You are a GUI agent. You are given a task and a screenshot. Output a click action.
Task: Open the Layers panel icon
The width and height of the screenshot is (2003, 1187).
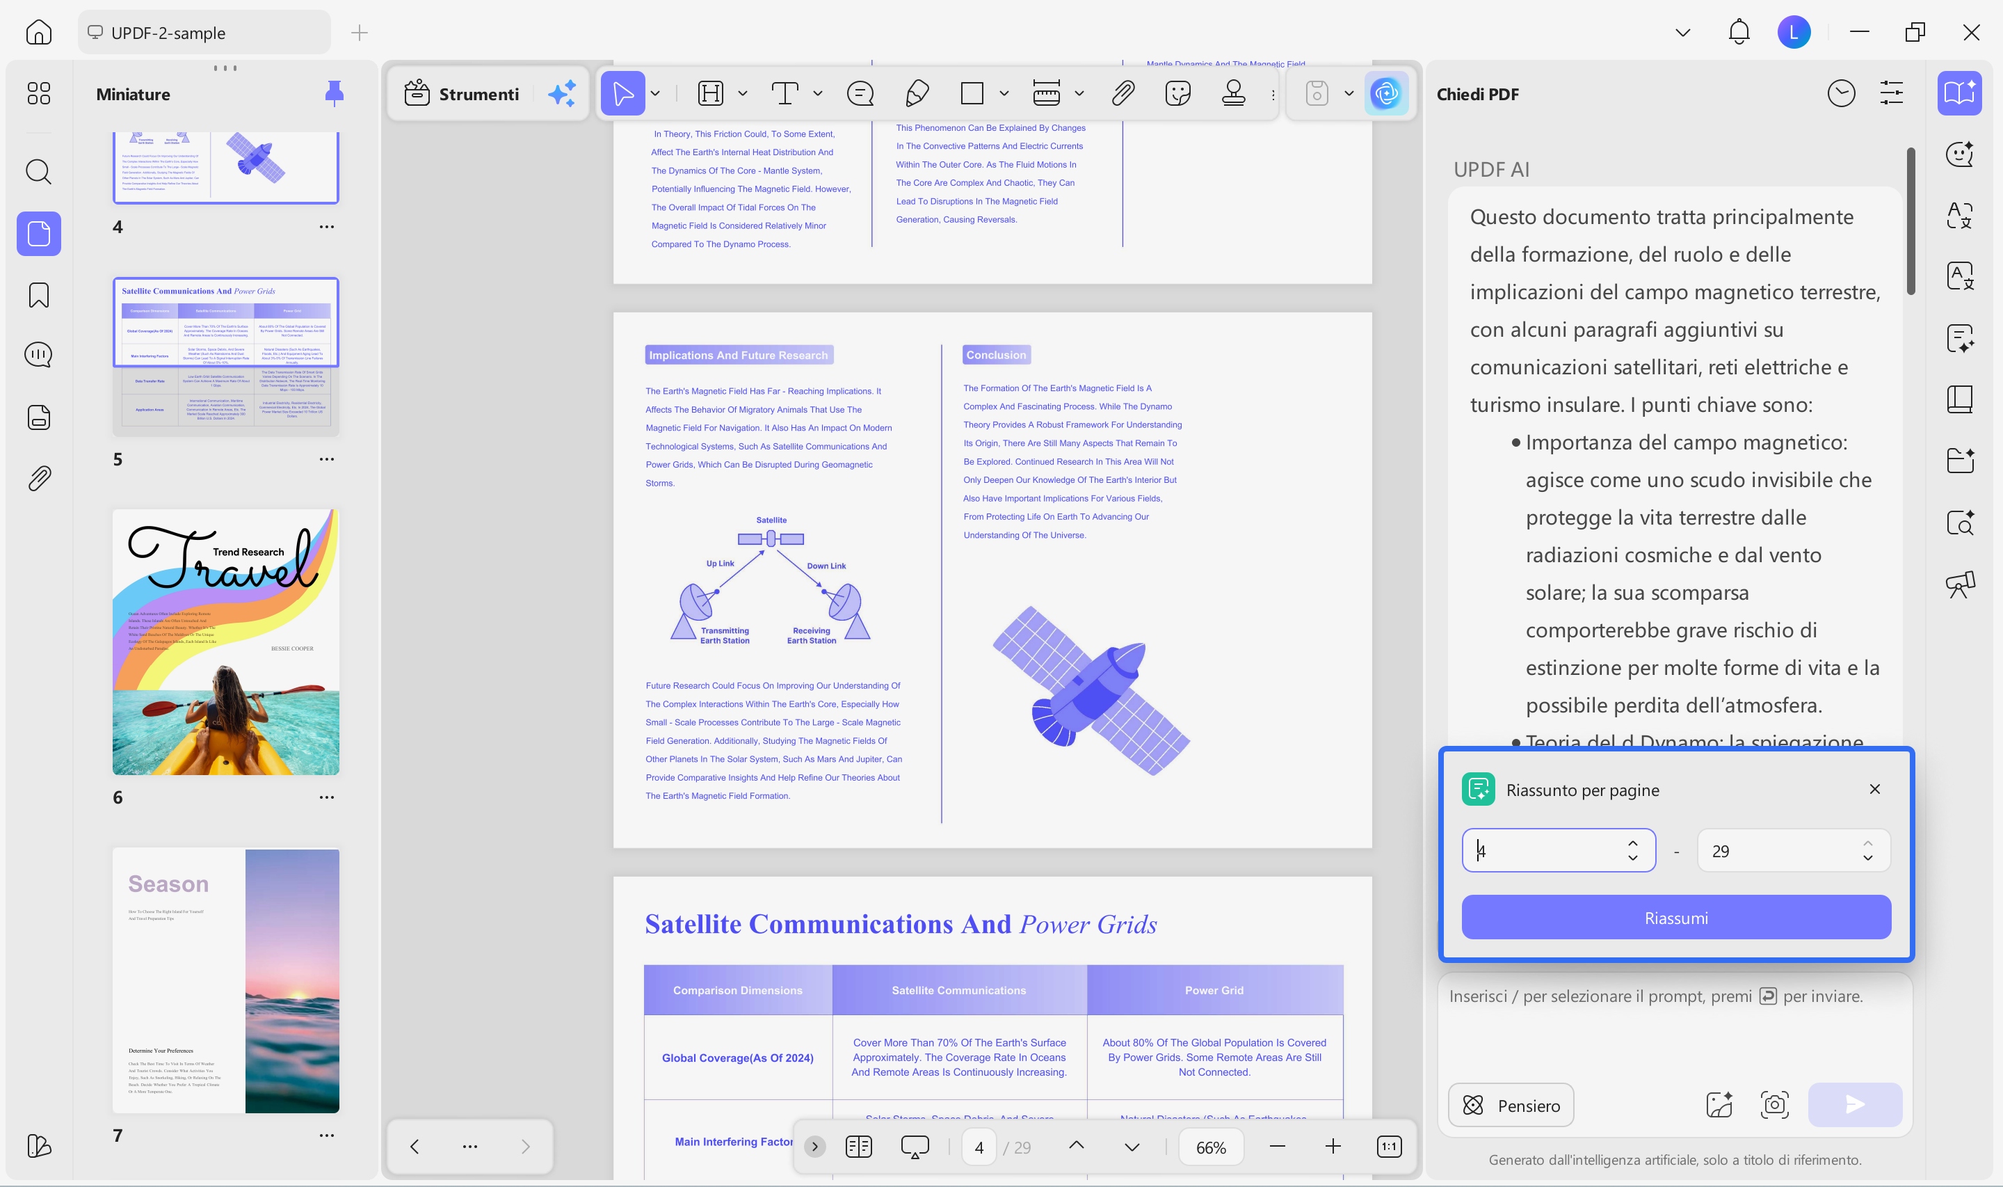[x=38, y=1145]
